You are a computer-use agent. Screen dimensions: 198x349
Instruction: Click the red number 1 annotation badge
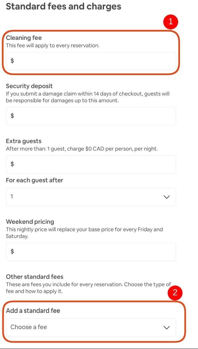tap(171, 22)
